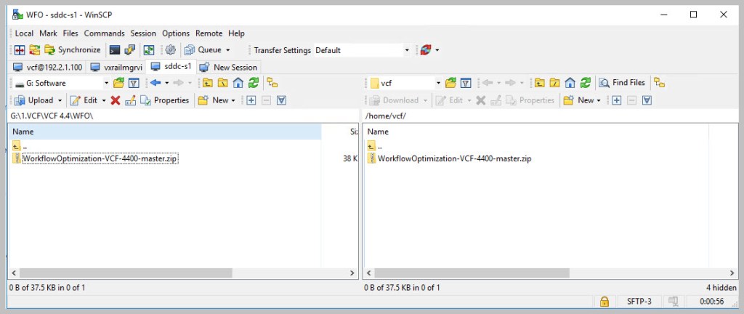Open remote parent directory folder icon

tap(539, 83)
